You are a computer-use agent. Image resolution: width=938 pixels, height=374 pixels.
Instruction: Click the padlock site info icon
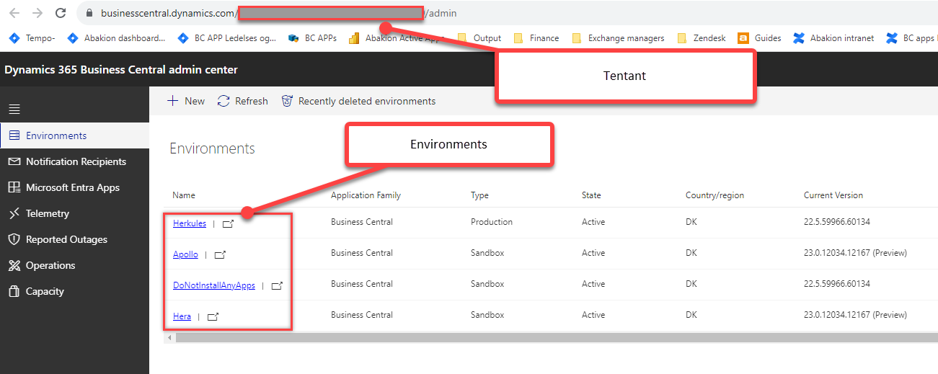coord(89,13)
